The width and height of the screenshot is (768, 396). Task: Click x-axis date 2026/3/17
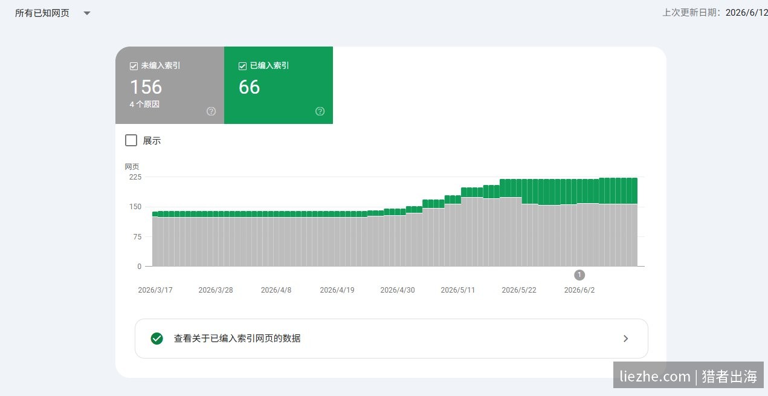[x=155, y=290]
